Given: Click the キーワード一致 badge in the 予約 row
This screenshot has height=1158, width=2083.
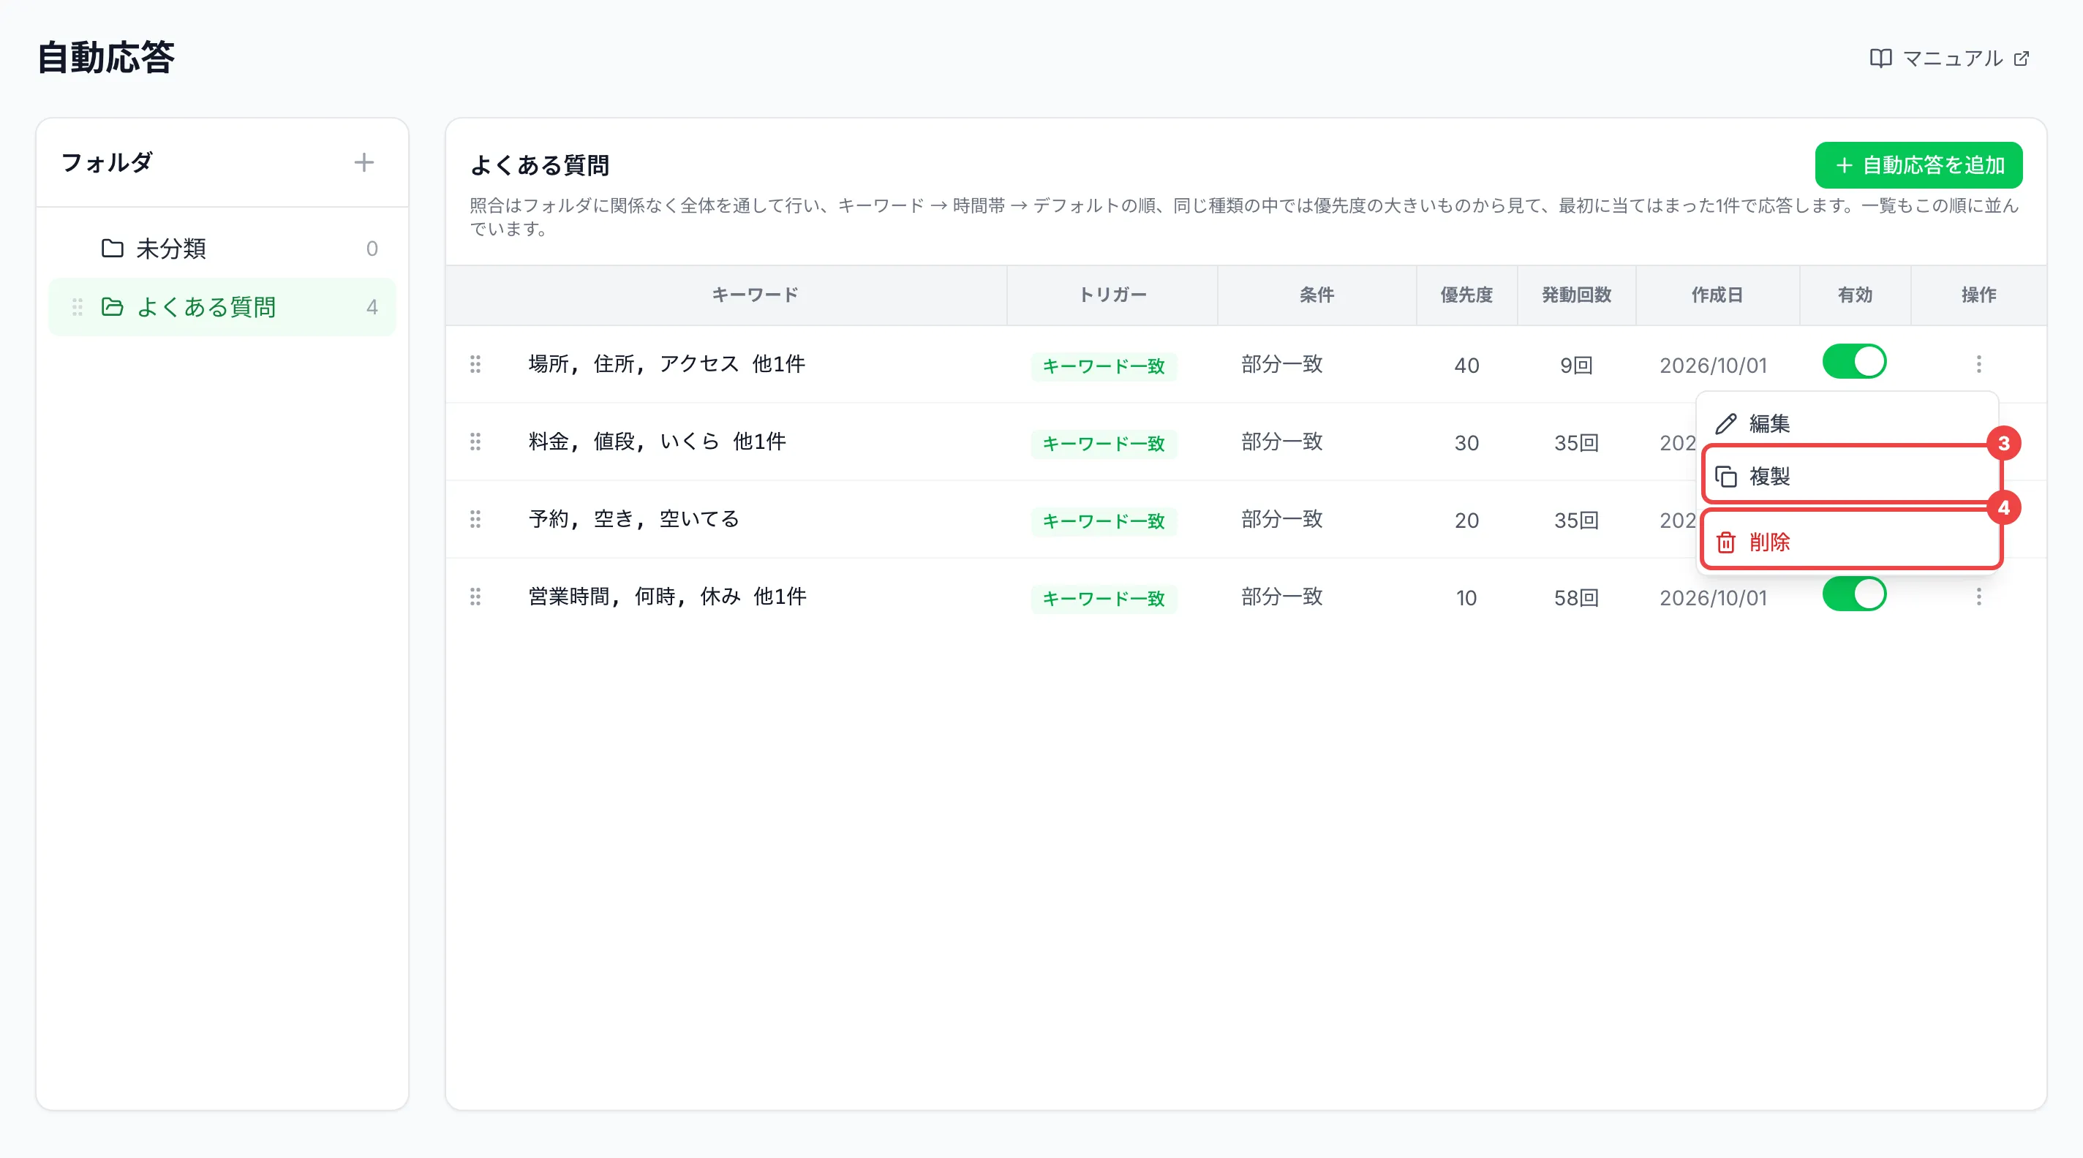Looking at the screenshot, I should (1103, 521).
